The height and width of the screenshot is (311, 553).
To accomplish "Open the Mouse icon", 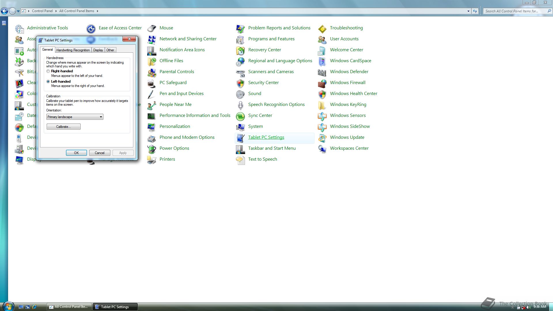I will coord(152,28).
